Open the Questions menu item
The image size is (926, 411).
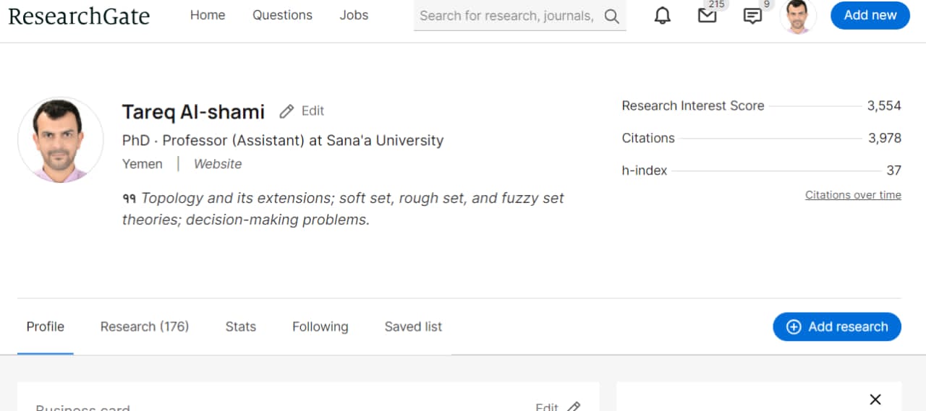[x=282, y=15]
